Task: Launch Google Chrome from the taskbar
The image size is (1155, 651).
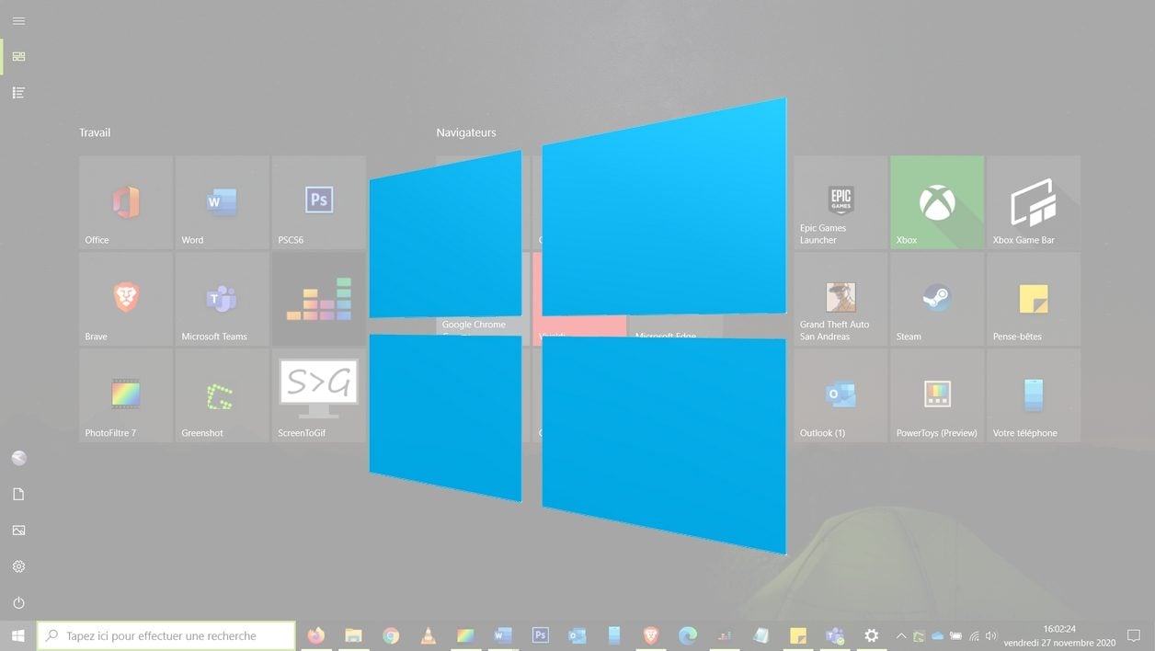Action: tap(391, 635)
